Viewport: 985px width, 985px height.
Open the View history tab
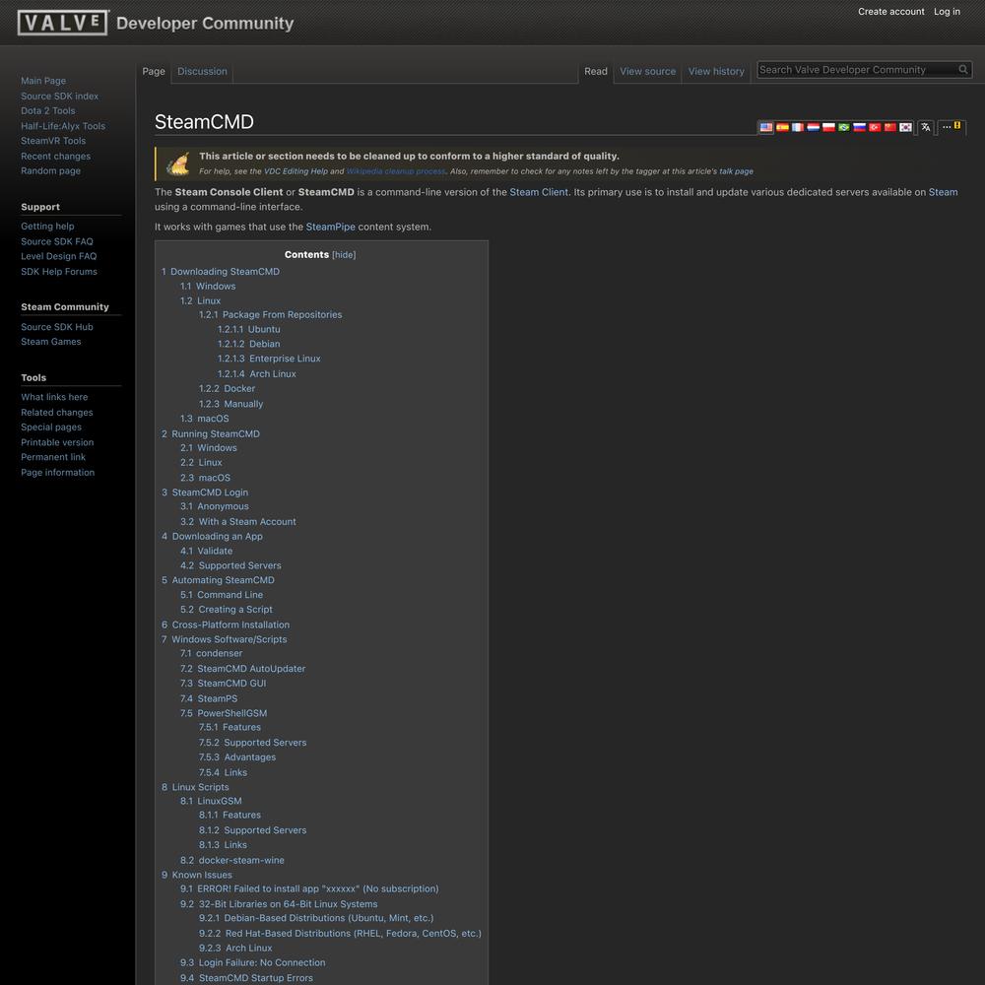tap(716, 72)
